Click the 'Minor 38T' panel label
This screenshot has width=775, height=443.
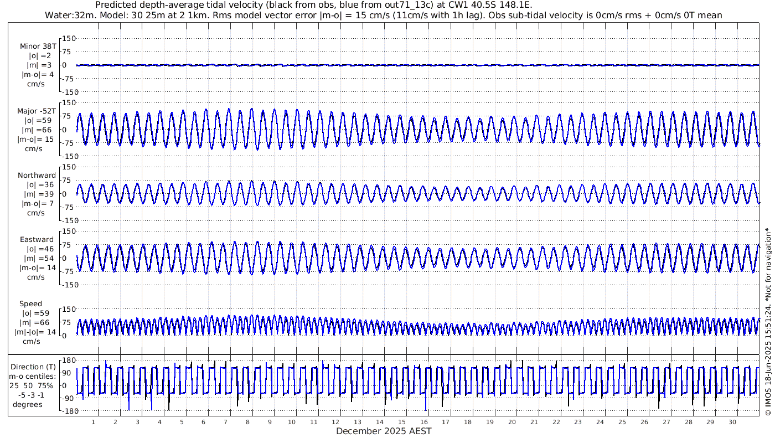point(38,47)
